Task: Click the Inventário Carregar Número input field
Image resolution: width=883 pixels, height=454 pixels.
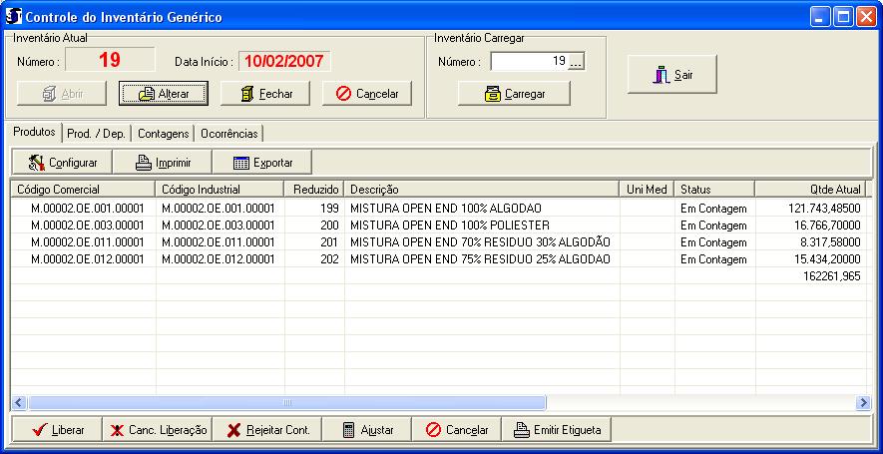Action: pyautogui.click(x=529, y=62)
